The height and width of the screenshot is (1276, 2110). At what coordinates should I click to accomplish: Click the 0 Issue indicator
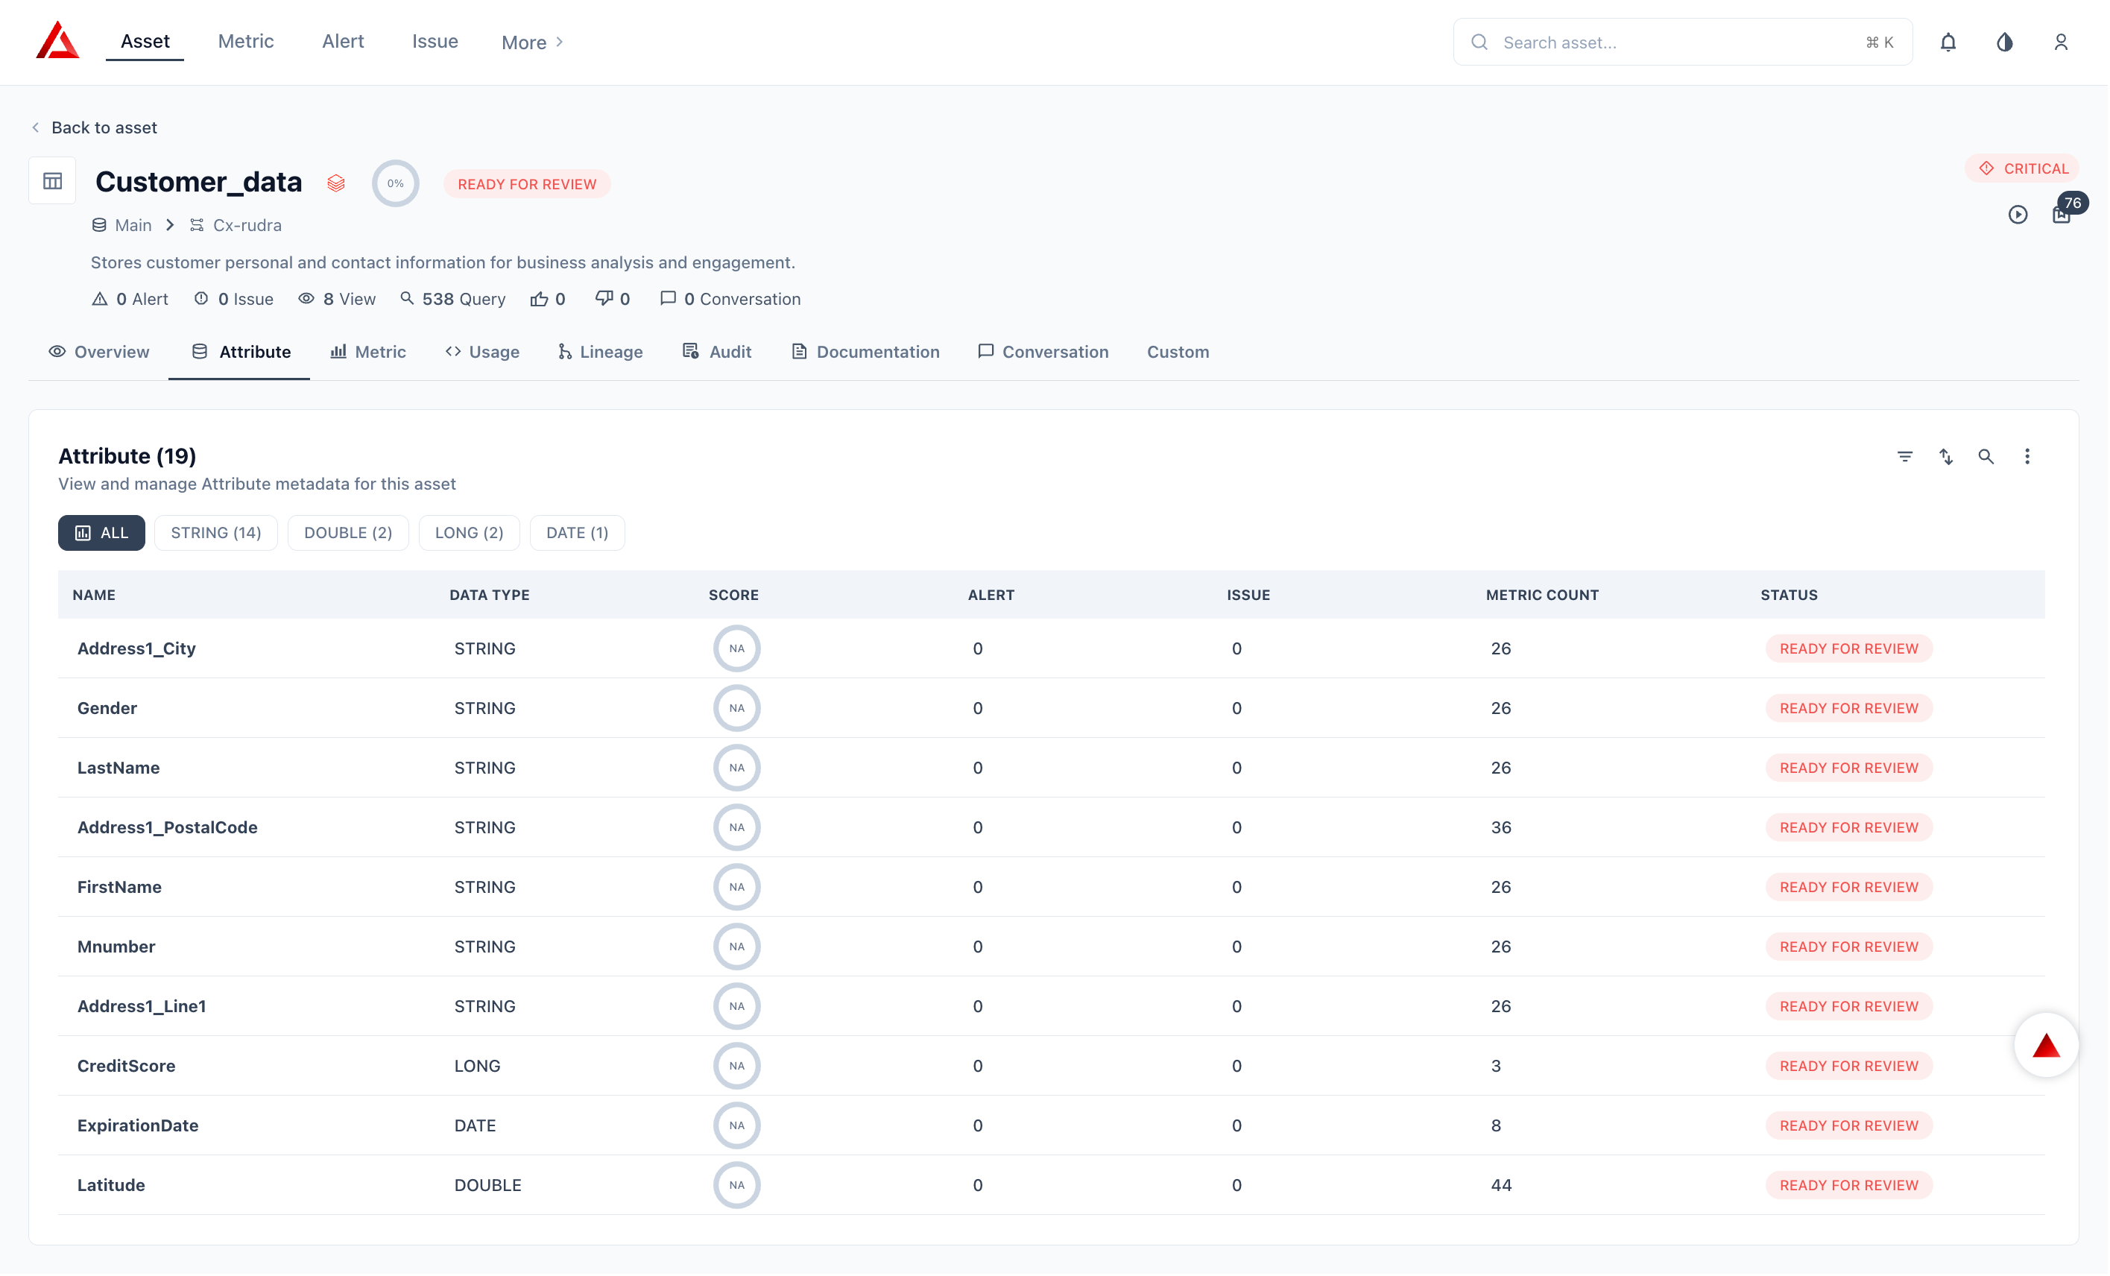click(x=234, y=299)
